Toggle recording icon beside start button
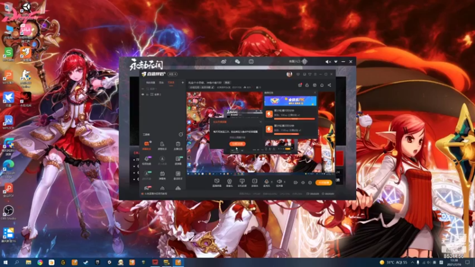 tap(296, 183)
